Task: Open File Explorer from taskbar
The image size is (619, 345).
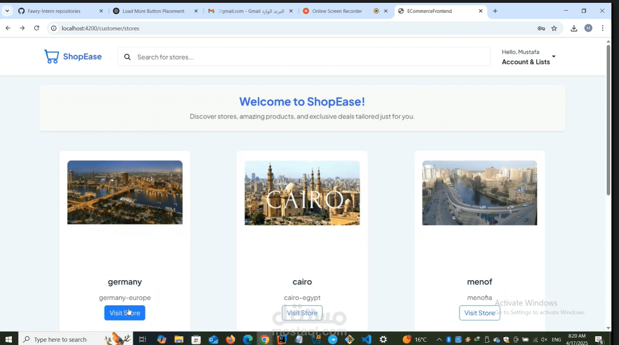Action: point(179,339)
